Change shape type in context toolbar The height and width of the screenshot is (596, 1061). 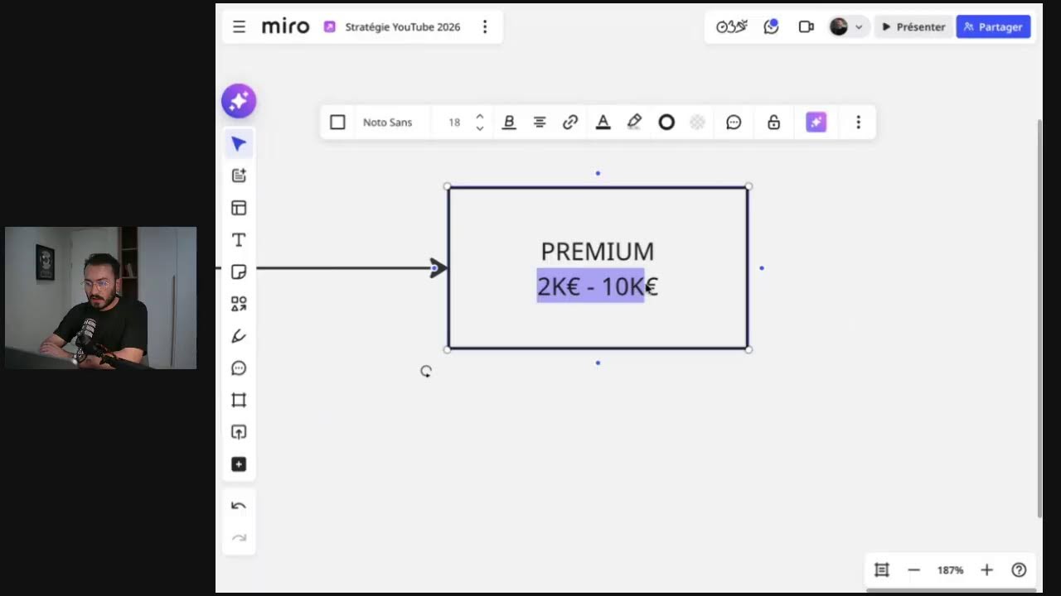[337, 122]
